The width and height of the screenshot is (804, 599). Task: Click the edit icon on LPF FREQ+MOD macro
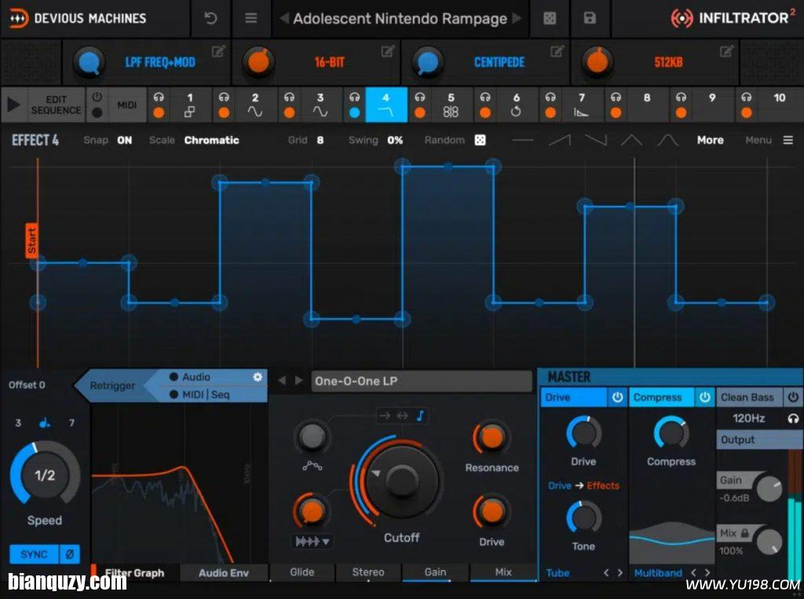(x=218, y=52)
